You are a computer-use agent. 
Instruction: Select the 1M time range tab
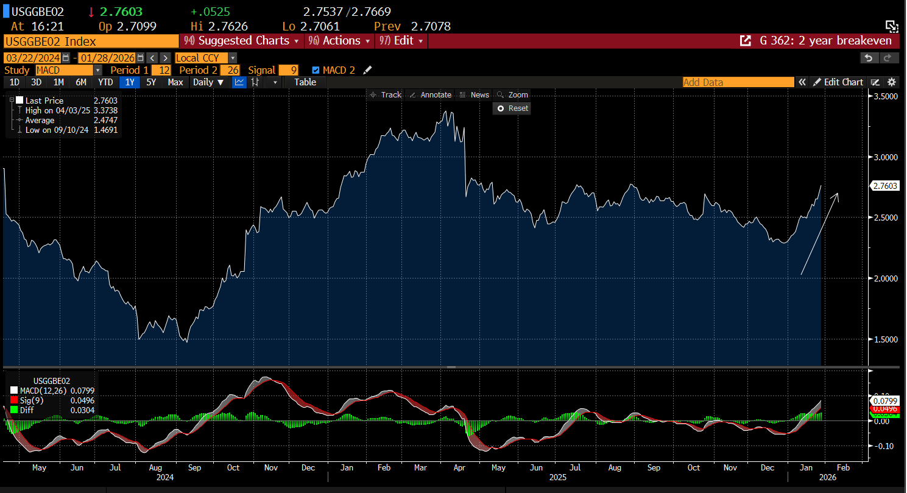[58, 82]
